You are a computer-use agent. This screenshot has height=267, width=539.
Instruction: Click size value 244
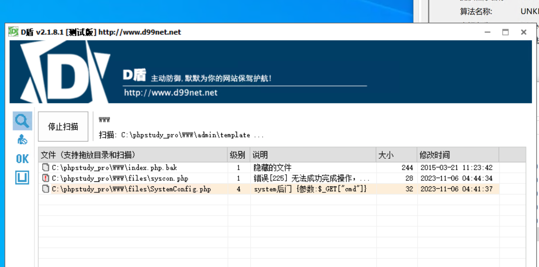coord(407,168)
